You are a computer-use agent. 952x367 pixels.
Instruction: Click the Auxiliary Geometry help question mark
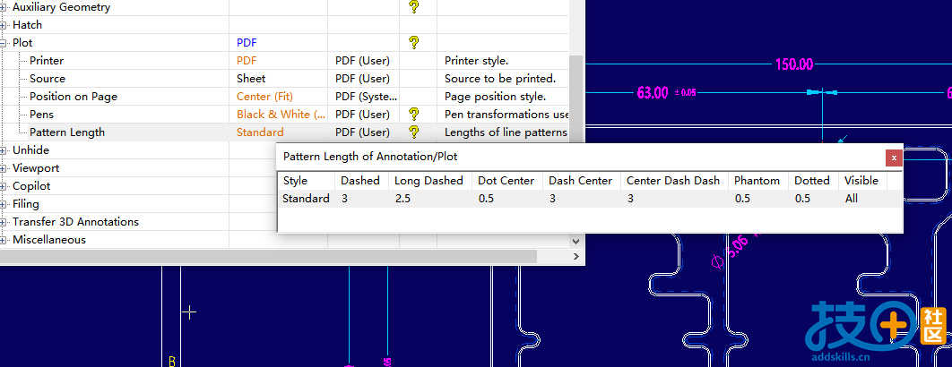coord(413,6)
